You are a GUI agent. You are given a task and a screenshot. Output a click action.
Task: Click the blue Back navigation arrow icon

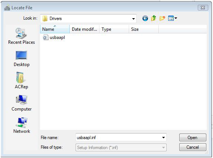[145, 18]
